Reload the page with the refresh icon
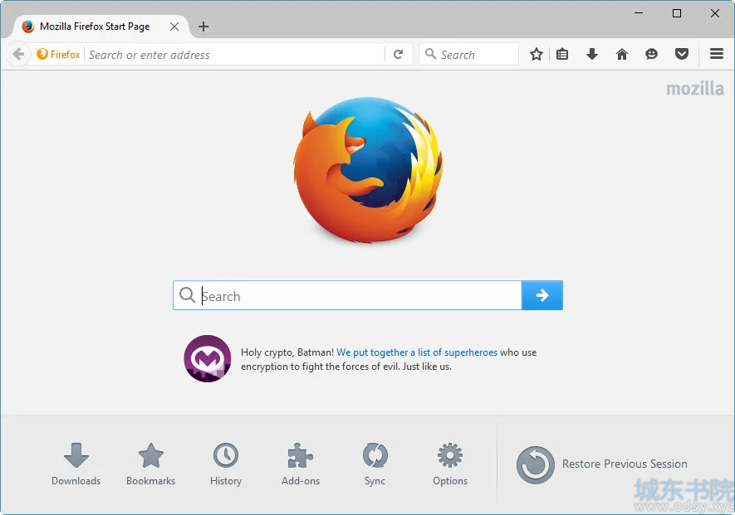Image resolution: width=735 pixels, height=515 pixels. click(x=398, y=54)
